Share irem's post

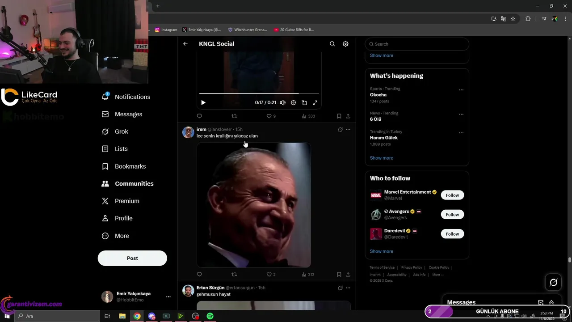(348, 274)
